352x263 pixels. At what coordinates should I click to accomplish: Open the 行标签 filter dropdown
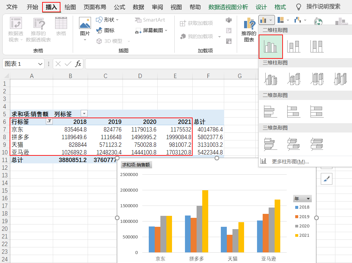49,122
